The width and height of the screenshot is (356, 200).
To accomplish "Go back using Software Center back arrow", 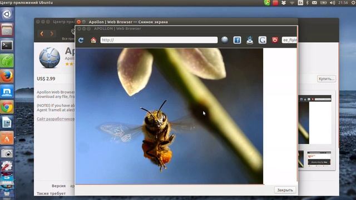I will tap(42, 33).
